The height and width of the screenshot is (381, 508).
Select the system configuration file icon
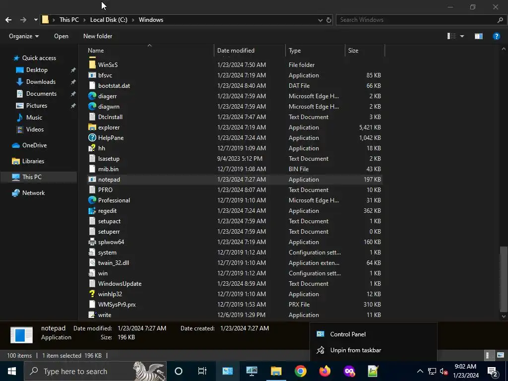click(x=92, y=253)
